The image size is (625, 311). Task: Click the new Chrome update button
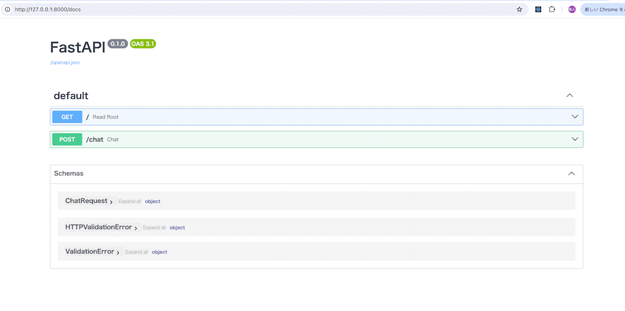[x=603, y=9]
